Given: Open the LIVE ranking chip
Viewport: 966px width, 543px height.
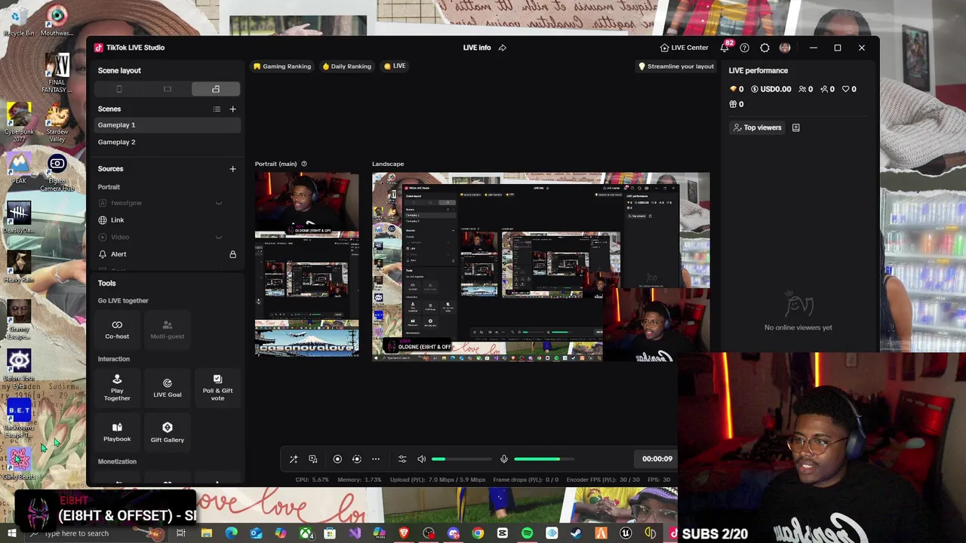Looking at the screenshot, I should 395,66.
